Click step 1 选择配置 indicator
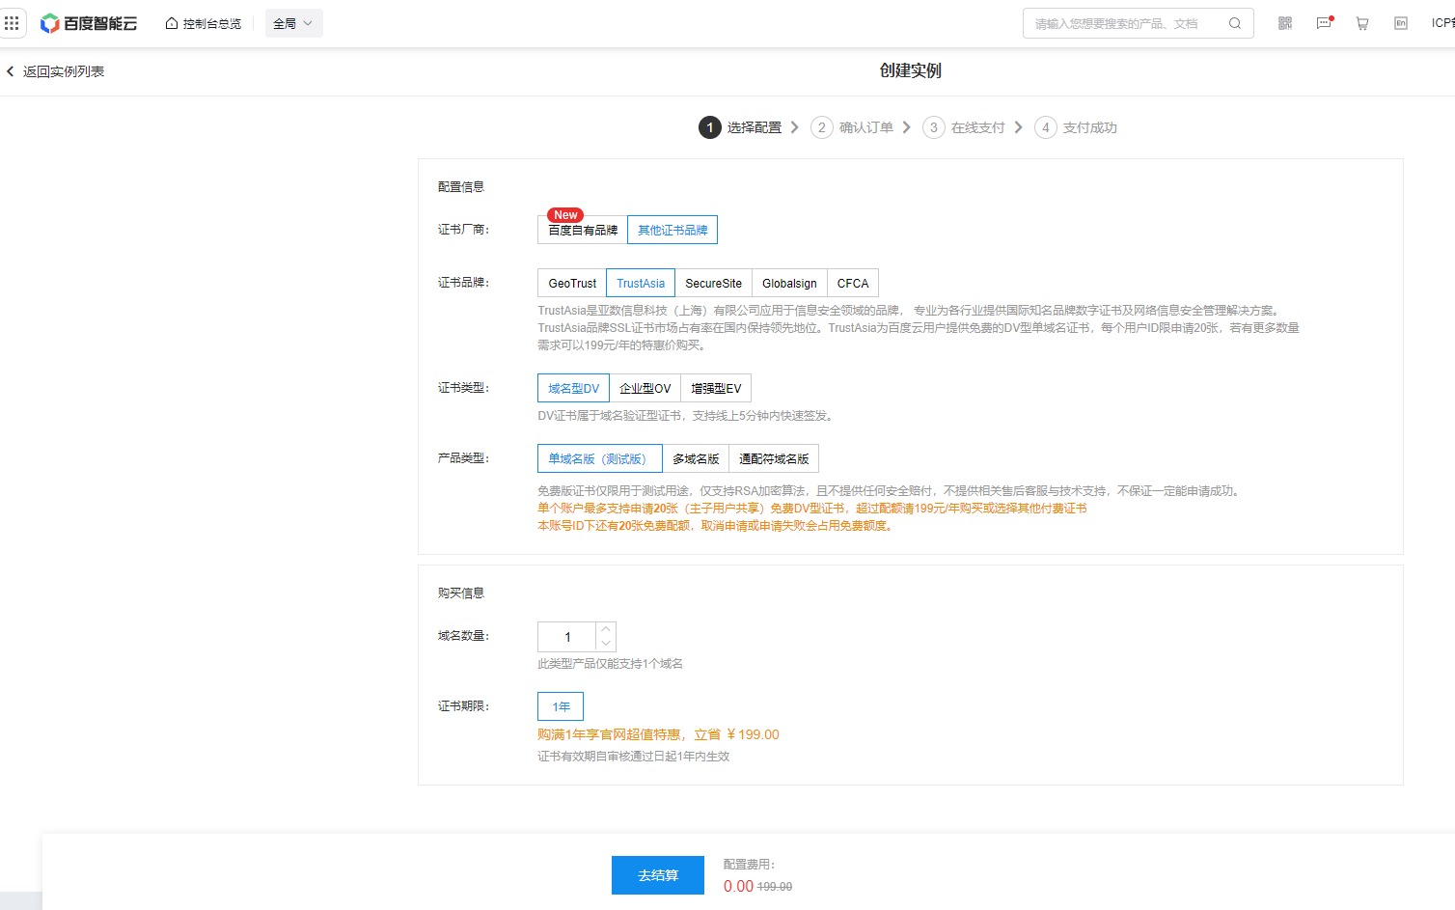The image size is (1455, 910). pos(741,127)
